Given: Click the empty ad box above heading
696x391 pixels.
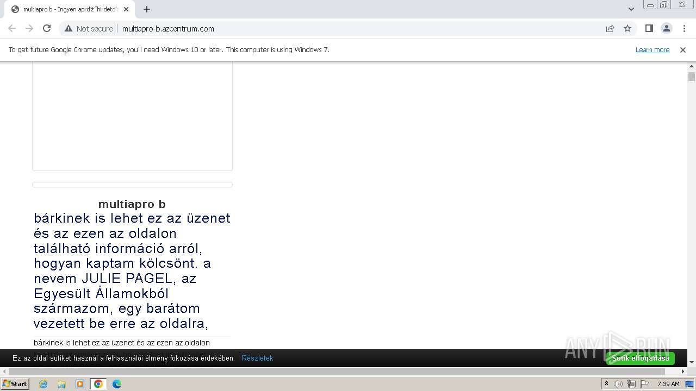Looking at the screenshot, I should (132, 116).
